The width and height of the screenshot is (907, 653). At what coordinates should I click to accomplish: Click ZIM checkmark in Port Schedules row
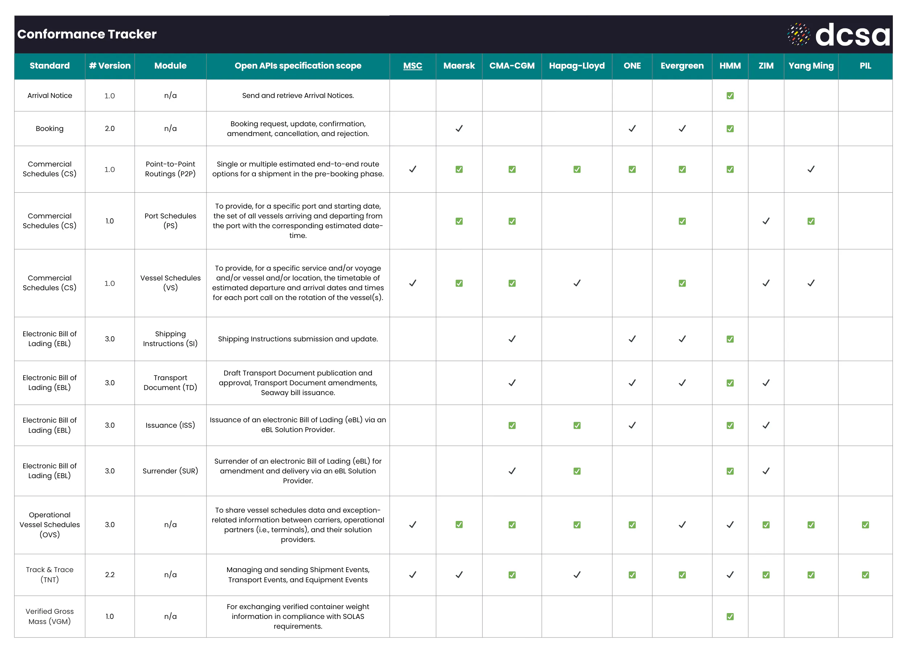[766, 221]
